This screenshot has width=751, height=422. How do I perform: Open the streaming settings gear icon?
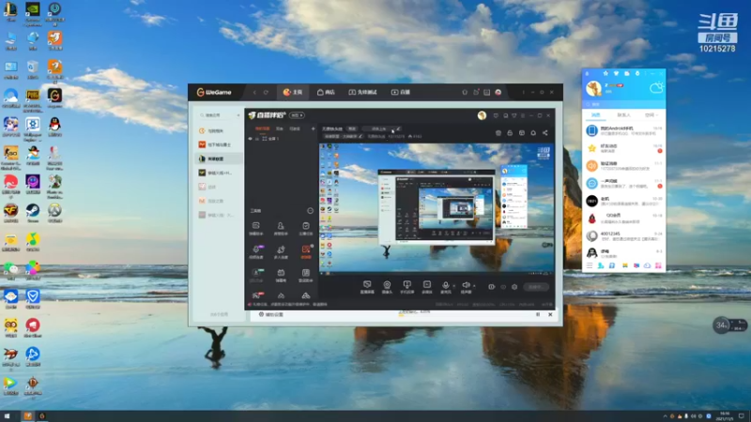click(x=514, y=287)
